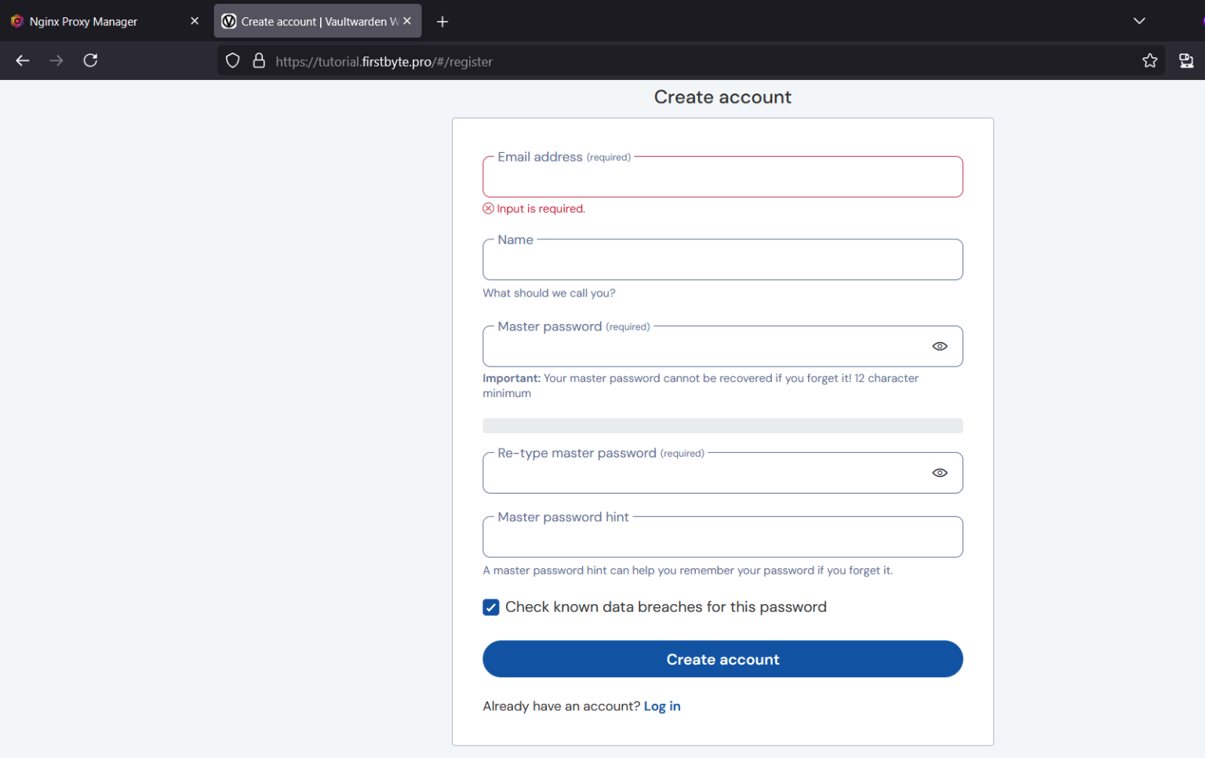
Task: Reveal the Master password field contents
Action: [x=939, y=346]
